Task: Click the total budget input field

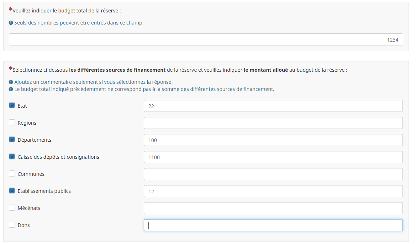Action: 206,40
